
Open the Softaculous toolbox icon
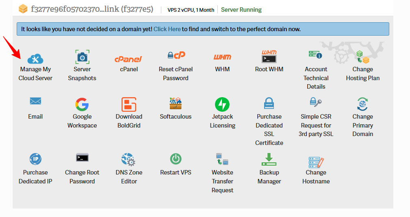tap(176, 103)
